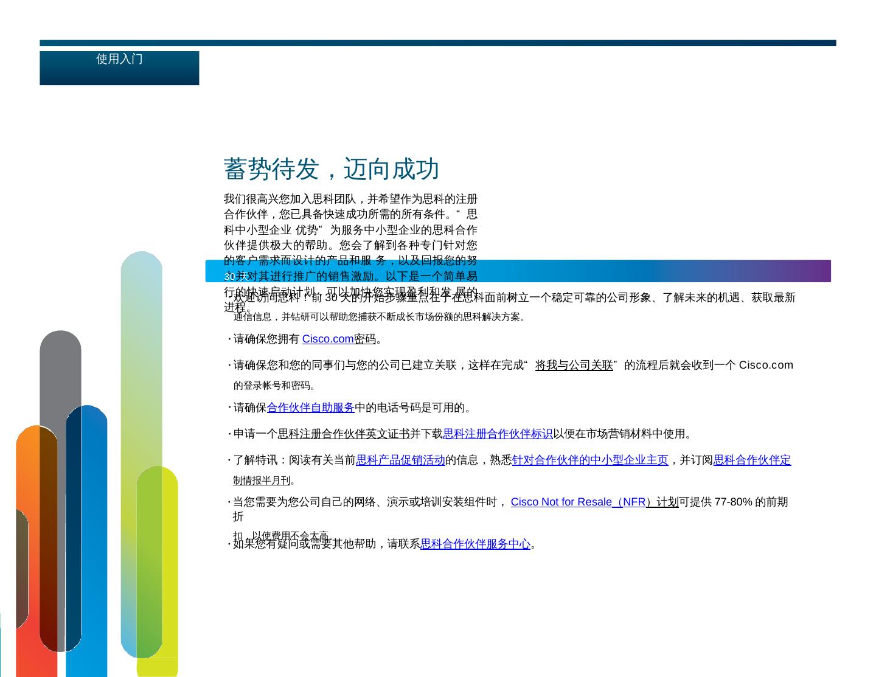This screenshot has width=876, height=677.
Task: Open the Cisco Not for Resale (NFR) link
Action: coord(594,502)
